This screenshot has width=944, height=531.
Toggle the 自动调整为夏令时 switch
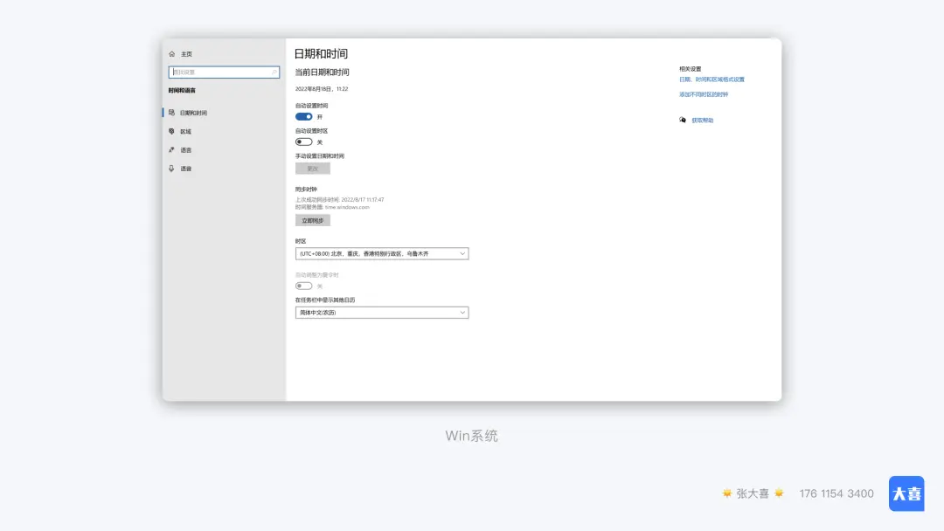pyautogui.click(x=304, y=286)
